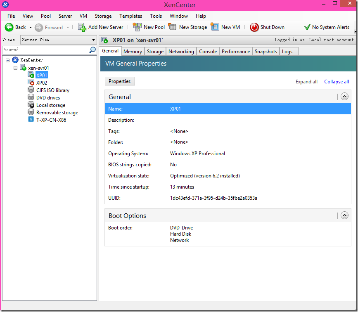Open the Window menu

click(178, 16)
